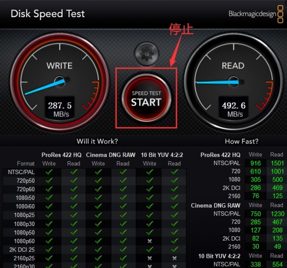Viewport: 287px width, 268px height.
Task: Click the checkmark for 720p60 10 Bit YUV Read
Action: click(174, 189)
